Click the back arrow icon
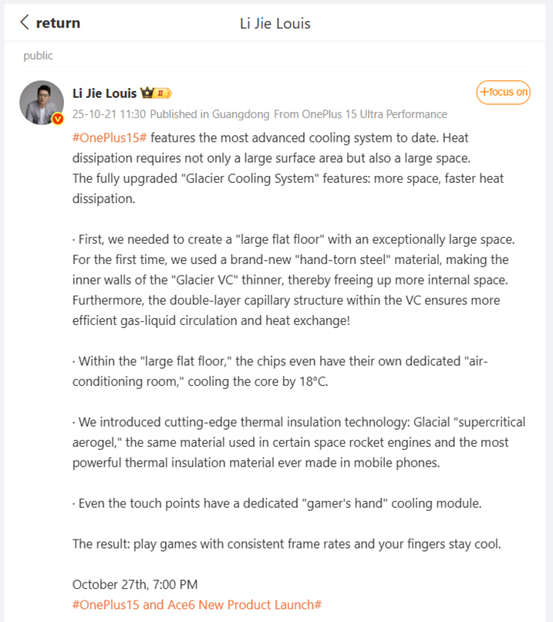Image resolution: width=553 pixels, height=622 pixels. point(25,22)
